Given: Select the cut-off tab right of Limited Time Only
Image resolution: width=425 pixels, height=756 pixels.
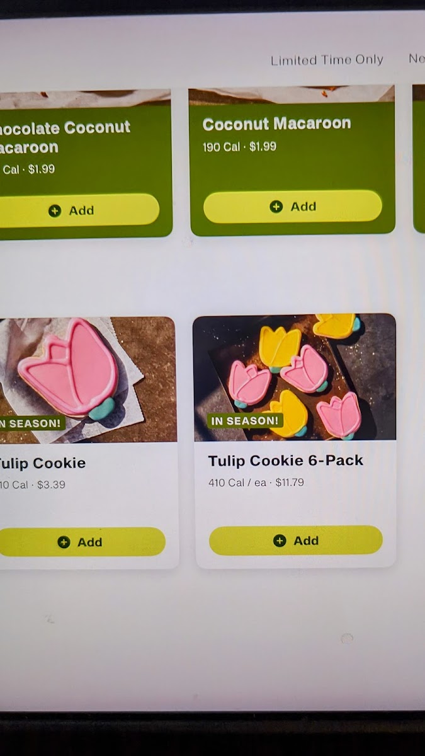Looking at the screenshot, I should coord(417,59).
